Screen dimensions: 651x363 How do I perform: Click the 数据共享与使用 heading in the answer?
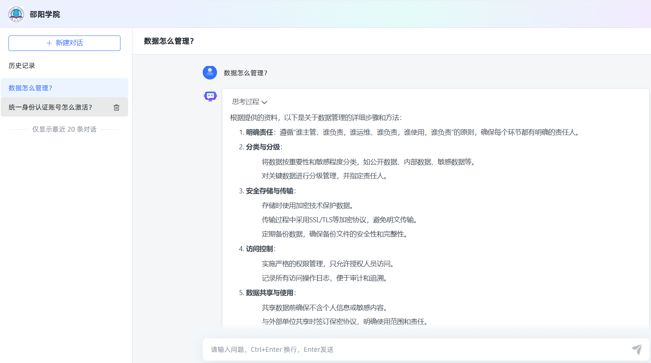point(270,293)
